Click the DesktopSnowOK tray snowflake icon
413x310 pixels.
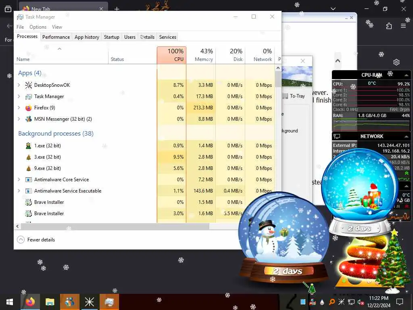(341, 302)
